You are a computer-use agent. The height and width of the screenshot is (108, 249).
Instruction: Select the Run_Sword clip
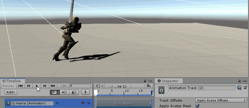click(124, 103)
